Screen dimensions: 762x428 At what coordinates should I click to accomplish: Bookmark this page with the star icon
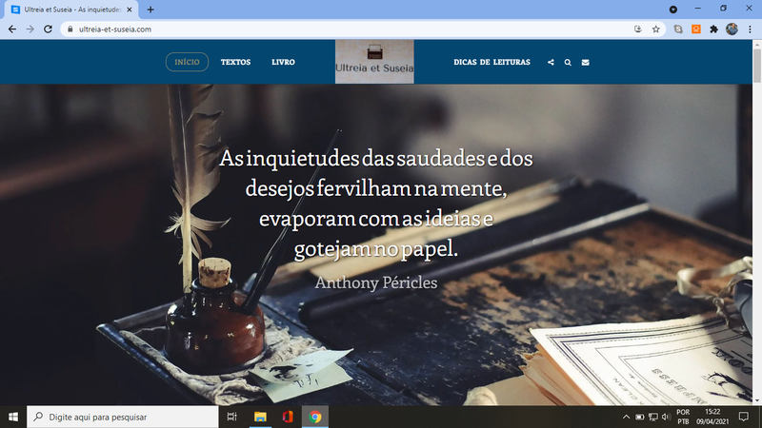pyautogui.click(x=656, y=29)
